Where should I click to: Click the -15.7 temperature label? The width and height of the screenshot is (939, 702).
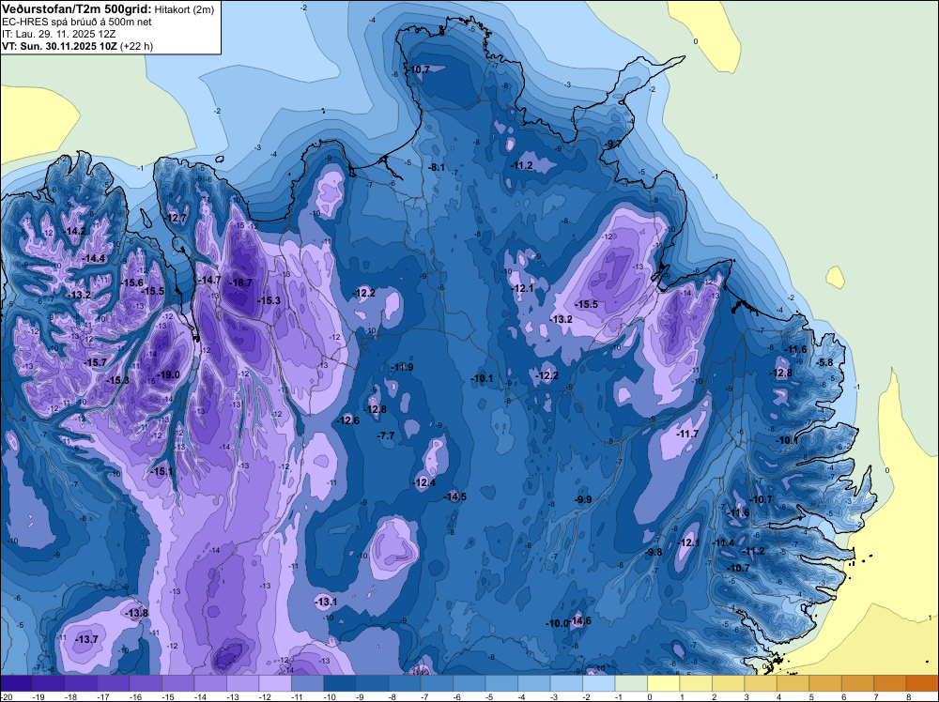pyautogui.click(x=96, y=362)
